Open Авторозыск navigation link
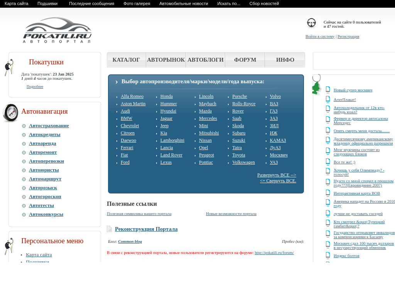Viewport: 395px width, 296px height. click(43, 188)
